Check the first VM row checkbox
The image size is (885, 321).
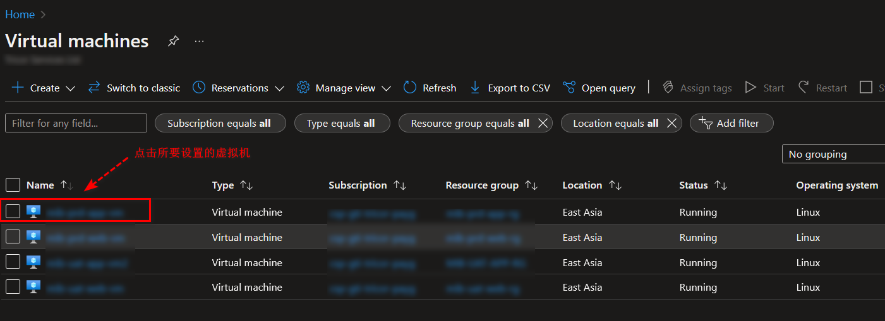click(13, 211)
